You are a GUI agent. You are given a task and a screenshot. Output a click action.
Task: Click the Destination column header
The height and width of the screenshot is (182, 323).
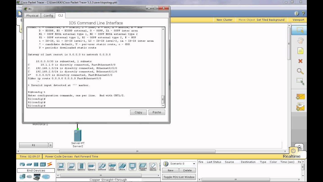(248, 162)
